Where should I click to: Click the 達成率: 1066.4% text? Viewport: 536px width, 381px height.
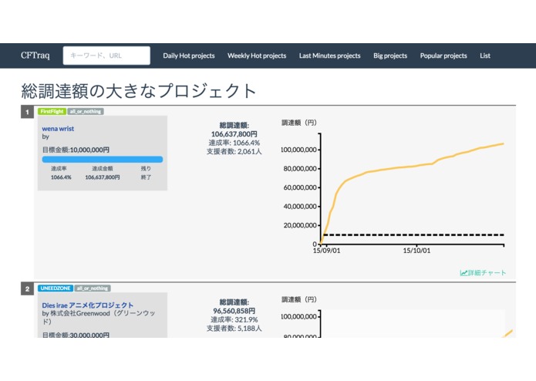coord(234,143)
